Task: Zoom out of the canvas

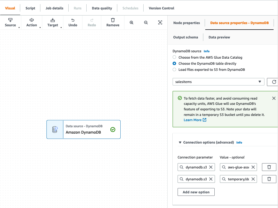Action: tap(146, 22)
